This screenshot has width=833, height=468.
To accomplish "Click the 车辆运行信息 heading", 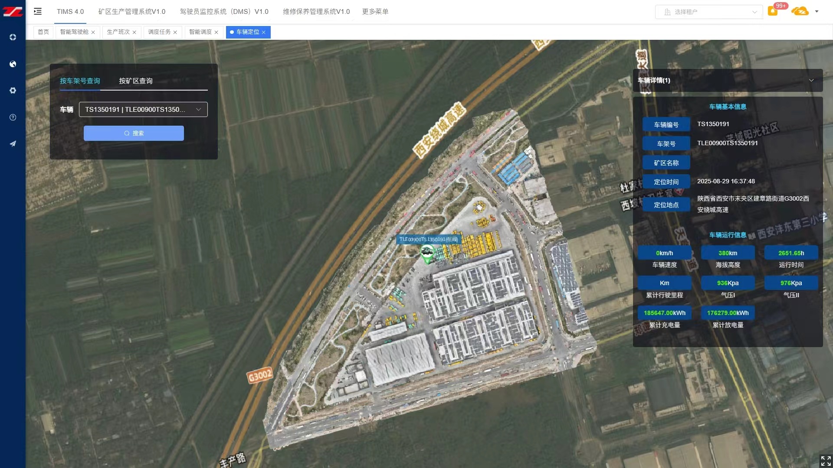I will click(728, 235).
